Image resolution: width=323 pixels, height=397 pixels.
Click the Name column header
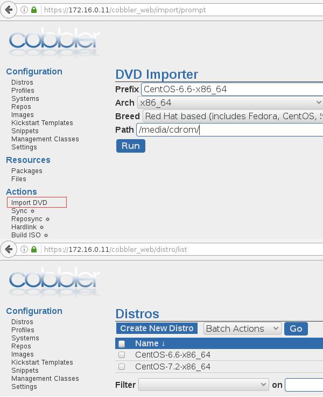(x=147, y=344)
